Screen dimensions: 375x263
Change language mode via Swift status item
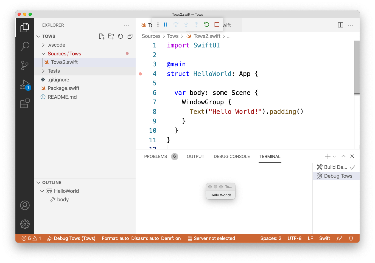(324, 238)
